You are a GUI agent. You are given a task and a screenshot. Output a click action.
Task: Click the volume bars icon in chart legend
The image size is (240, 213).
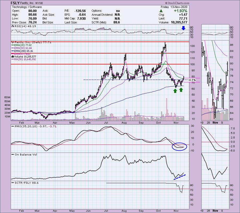12,56
